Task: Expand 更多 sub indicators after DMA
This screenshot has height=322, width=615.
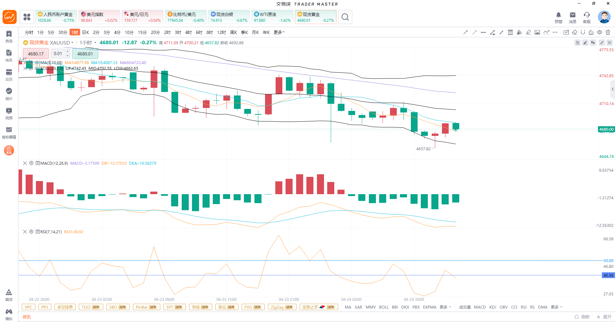Action: pyautogui.click(x=557, y=307)
